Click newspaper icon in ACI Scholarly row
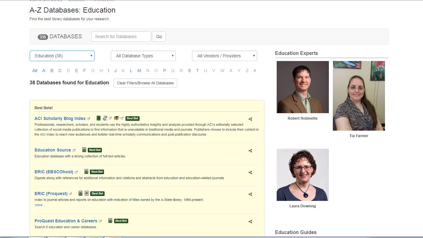423x238 pixels. tap(105, 118)
